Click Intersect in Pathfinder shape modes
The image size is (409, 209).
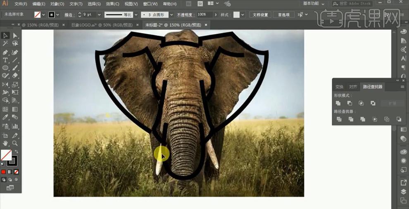(x=361, y=103)
